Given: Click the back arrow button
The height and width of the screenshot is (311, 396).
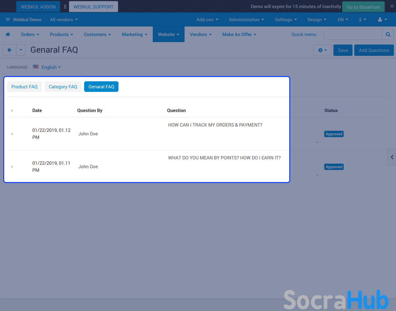Looking at the screenshot, I should pyautogui.click(x=10, y=50).
